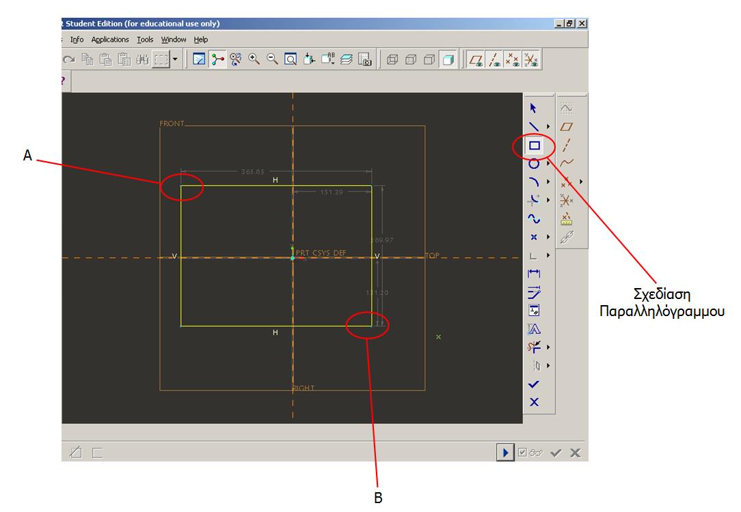Open the Info menu
Viewport: 741px width, 512px height.
click(x=77, y=40)
